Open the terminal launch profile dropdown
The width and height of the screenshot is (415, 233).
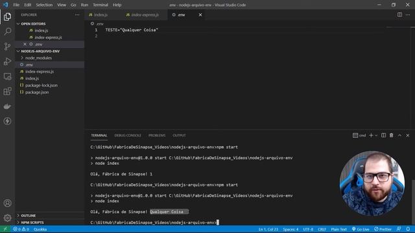pos(376,135)
